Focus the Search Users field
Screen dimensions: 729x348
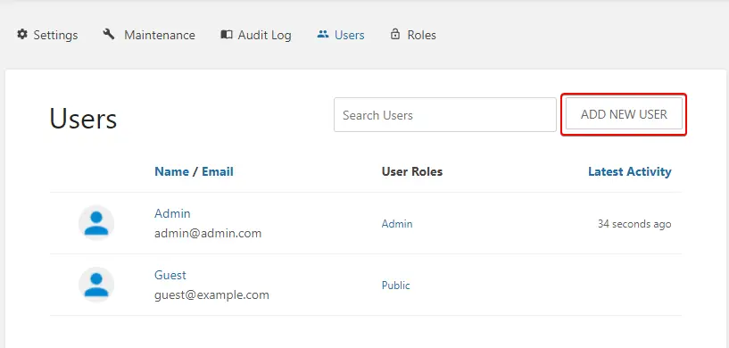(x=445, y=115)
